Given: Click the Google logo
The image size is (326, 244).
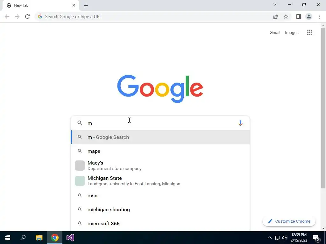Looking at the screenshot, I should click(160, 89).
